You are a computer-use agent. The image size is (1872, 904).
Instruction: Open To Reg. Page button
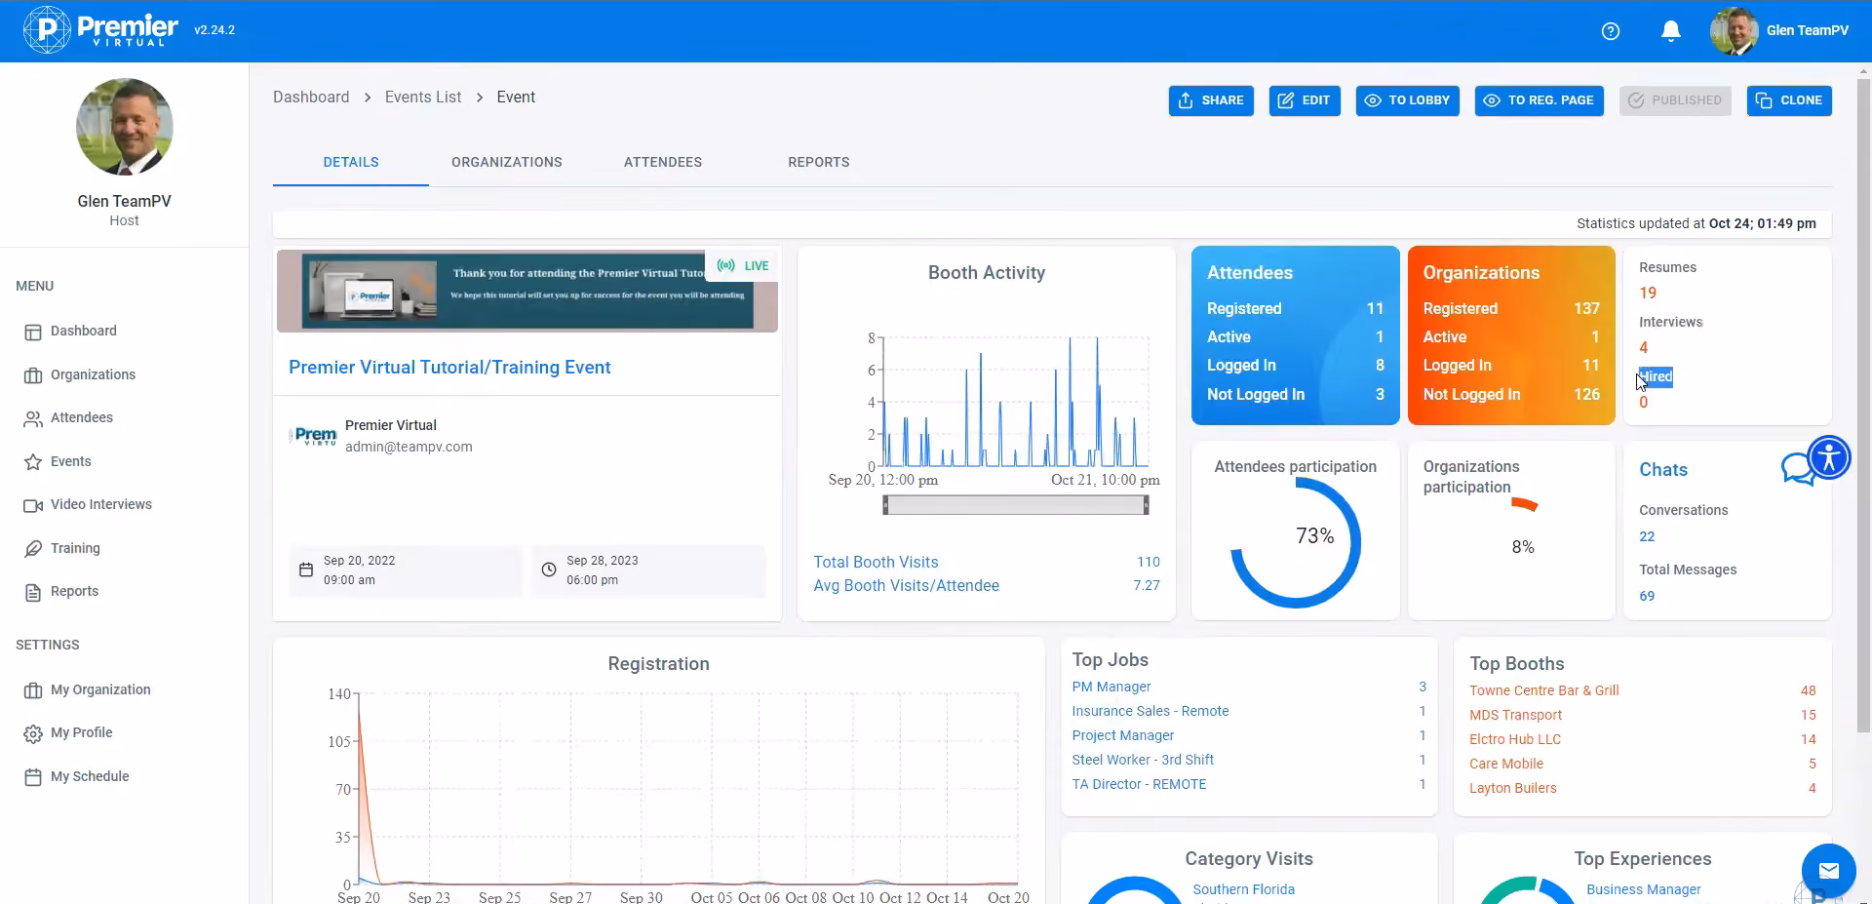[1539, 100]
